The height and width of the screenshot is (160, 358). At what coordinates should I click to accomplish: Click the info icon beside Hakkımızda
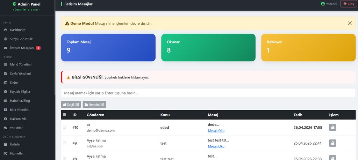click(6, 119)
